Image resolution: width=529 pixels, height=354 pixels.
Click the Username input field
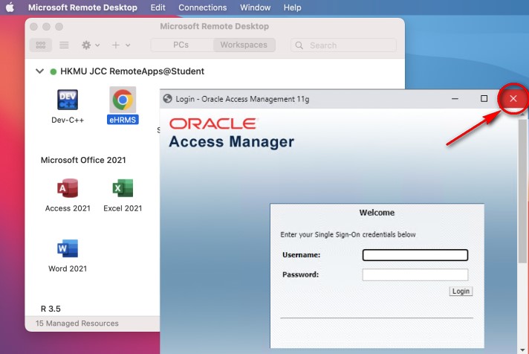coord(415,255)
